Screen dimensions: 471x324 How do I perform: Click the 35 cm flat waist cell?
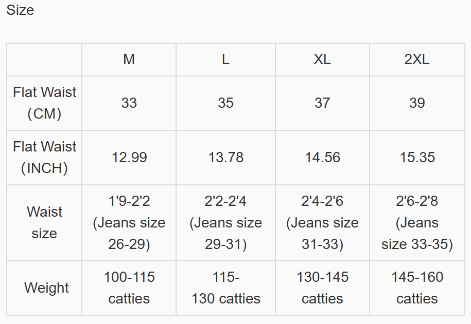(x=225, y=103)
